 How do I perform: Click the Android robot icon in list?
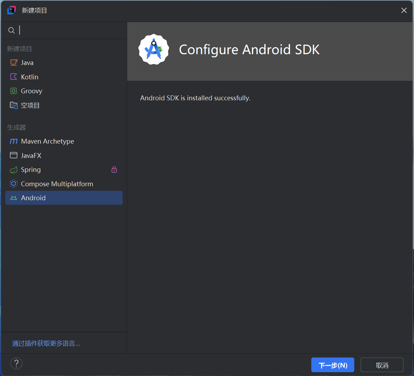14,198
